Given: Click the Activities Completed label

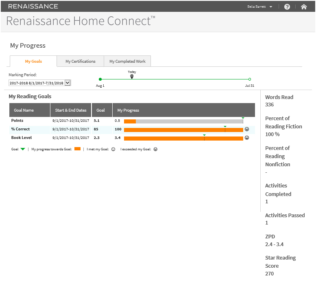Looking at the screenshot, I should click(x=278, y=190).
